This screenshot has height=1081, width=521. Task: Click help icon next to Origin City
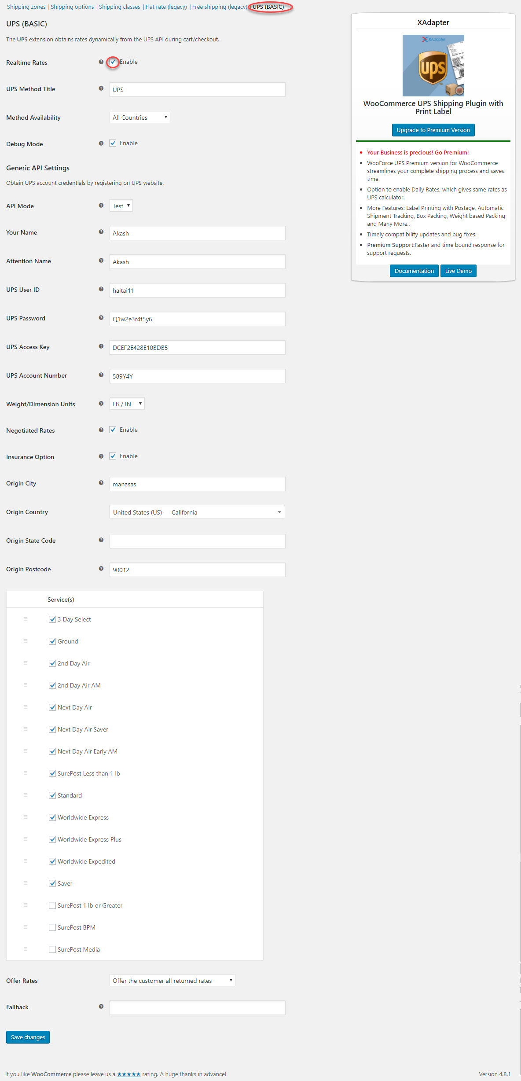coord(101,483)
